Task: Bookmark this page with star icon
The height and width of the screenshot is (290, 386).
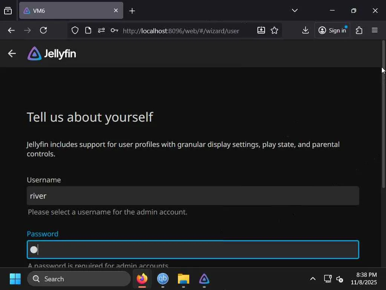Action: point(274,30)
